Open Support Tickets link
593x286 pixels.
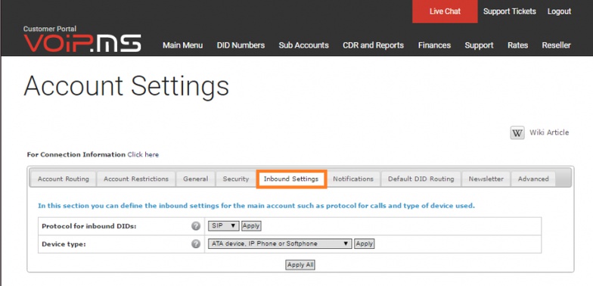tap(510, 11)
